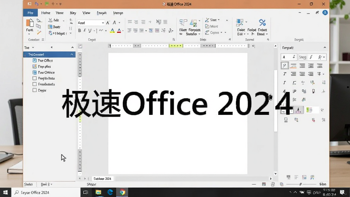Viewport: 350px width, 197px height.
Task: Select the Toe Office tree item
Action: tap(43, 61)
